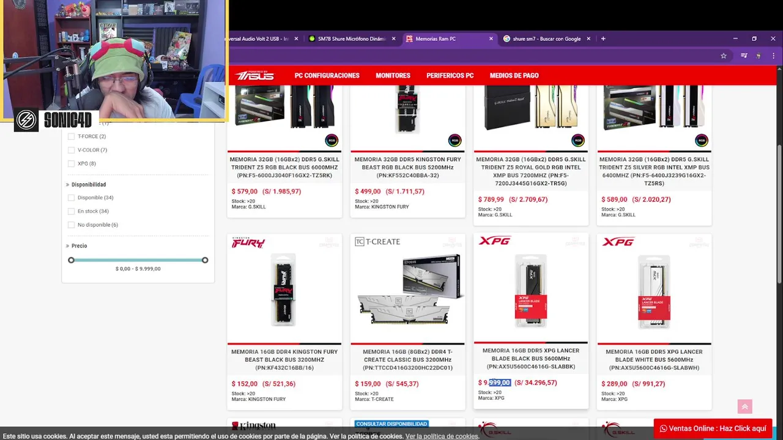Image resolution: width=783 pixels, height=440 pixels.
Task: Open the PC CONFIGURACIONES menu
Action: pos(327,75)
